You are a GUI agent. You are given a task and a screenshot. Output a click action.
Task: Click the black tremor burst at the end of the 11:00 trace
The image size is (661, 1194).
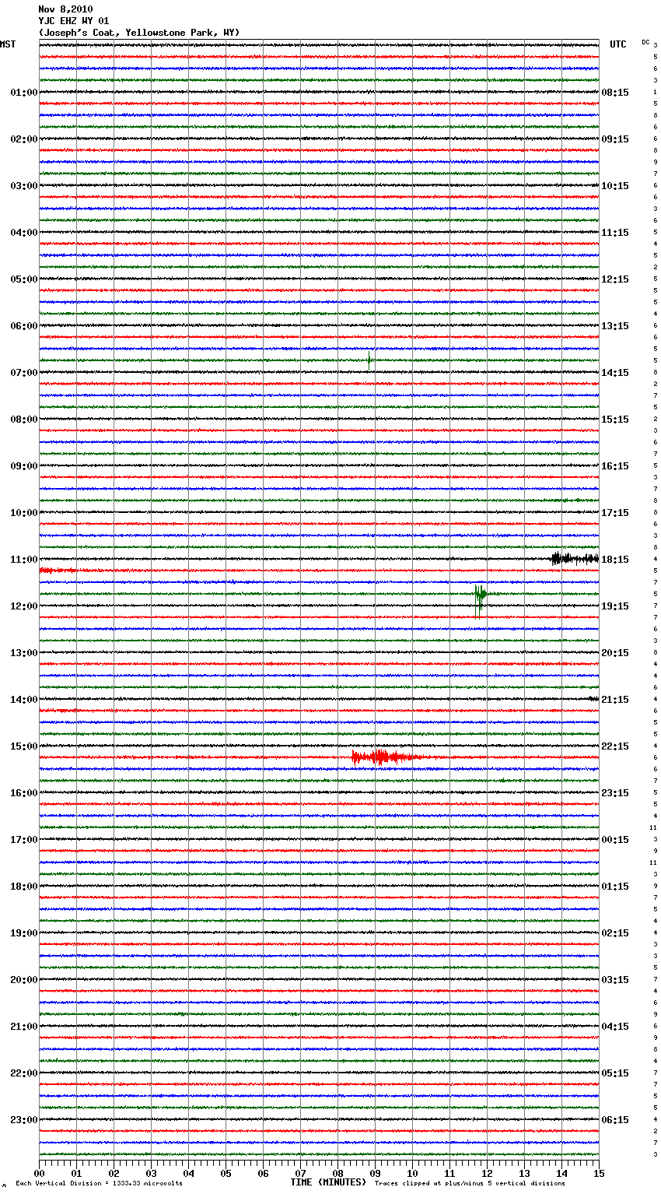pyautogui.click(x=575, y=558)
